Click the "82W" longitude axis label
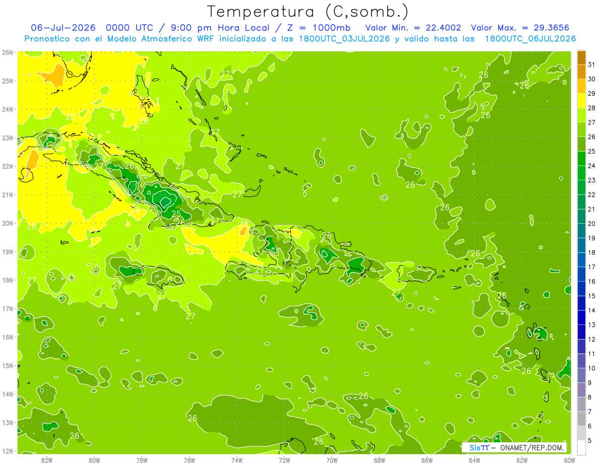Viewport: 605px width, 467px height. click(46, 459)
